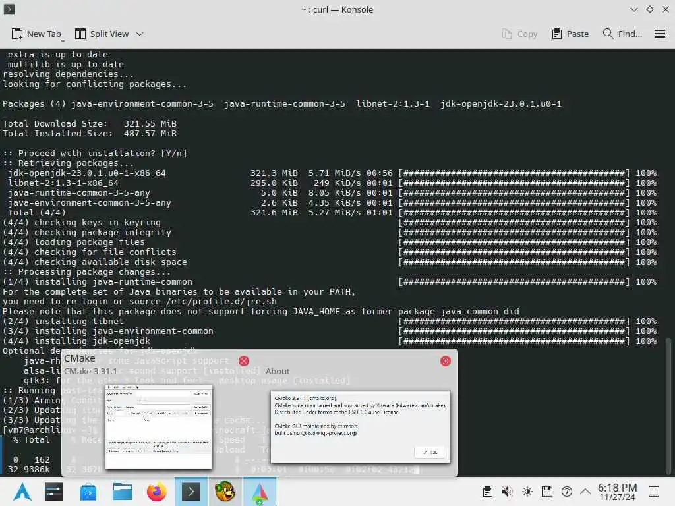
Task: Click 'source /etc/profile.d/jre.sh' line
Action: click(140, 302)
